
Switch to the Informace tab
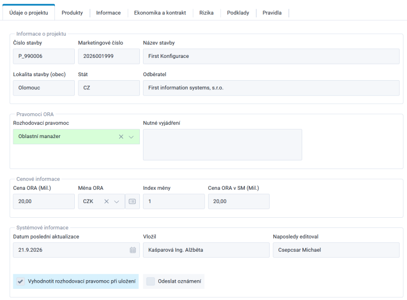[108, 13]
